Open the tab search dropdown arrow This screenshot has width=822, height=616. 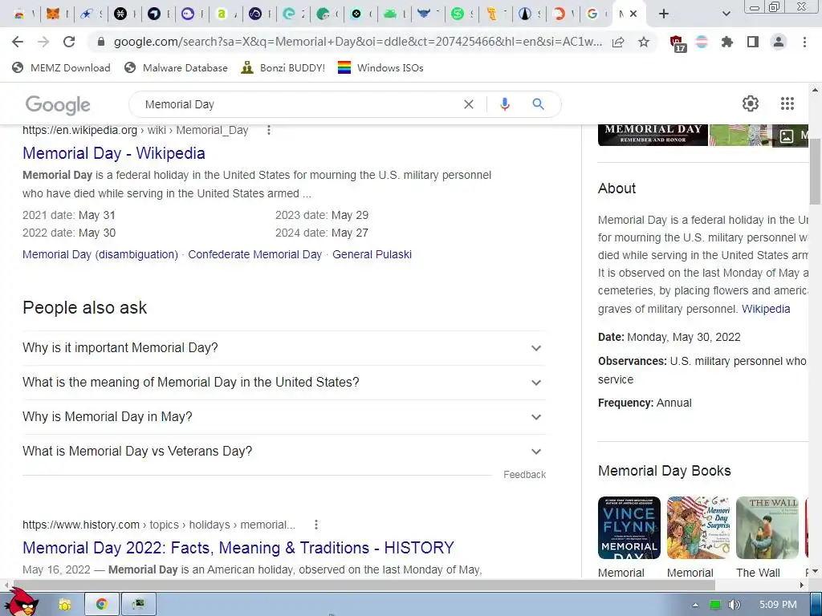coord(726,14)
